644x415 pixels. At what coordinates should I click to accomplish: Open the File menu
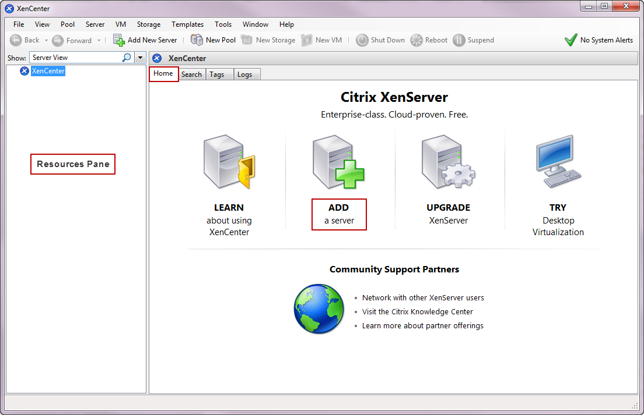(19, 24)
